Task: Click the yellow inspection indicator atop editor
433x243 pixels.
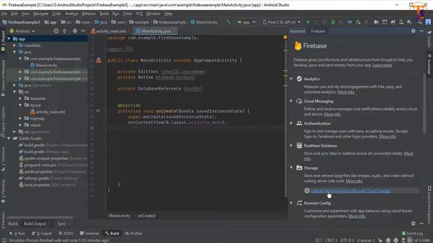Action: click(x=286, y=37)
